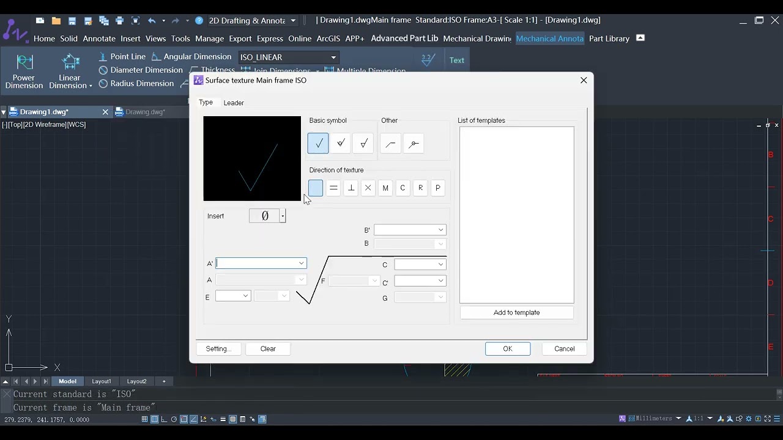This screenshot has width=783, height=440.
Task: Expand the B' combo box
Action: click(x=440, y=230)
